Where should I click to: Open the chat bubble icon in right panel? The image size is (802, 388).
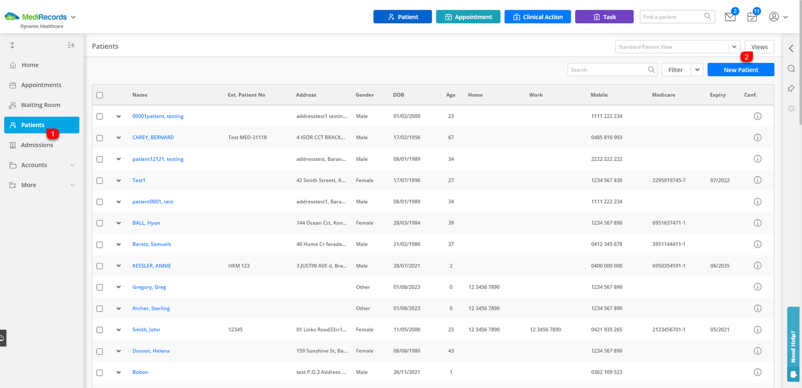pyautogui.click(x=791, y=68)
